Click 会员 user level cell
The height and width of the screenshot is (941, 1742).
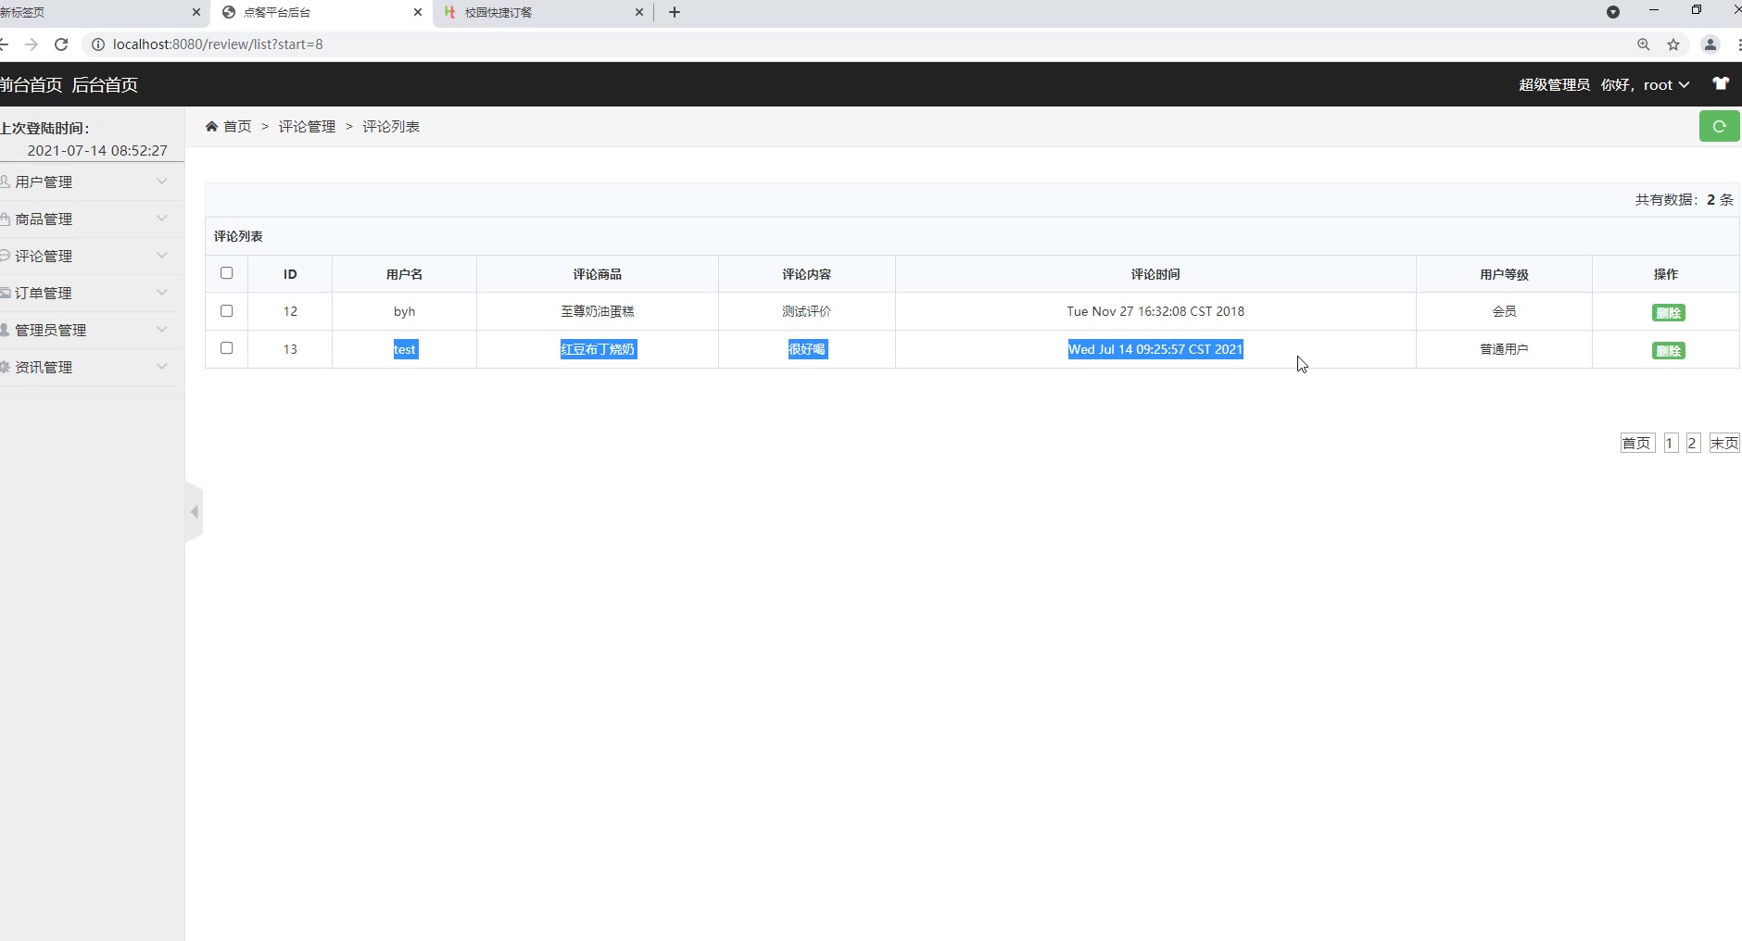click(1504, 311)
